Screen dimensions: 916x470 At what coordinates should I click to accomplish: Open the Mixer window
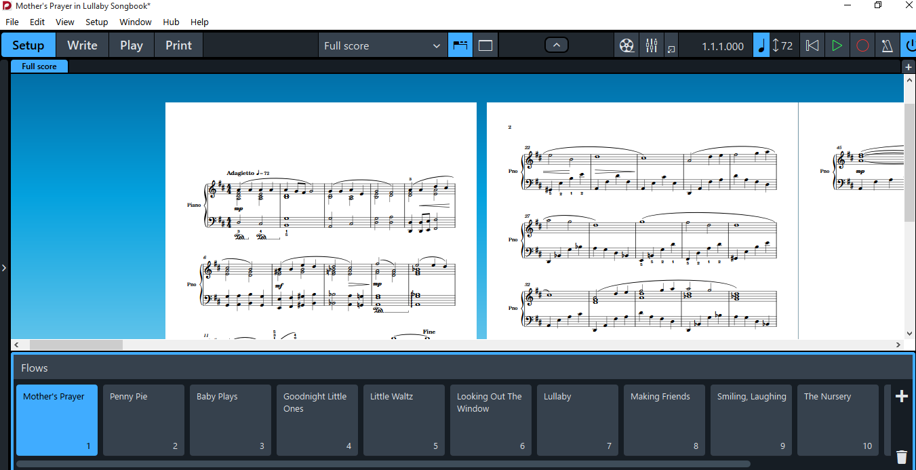coord(652,46)
